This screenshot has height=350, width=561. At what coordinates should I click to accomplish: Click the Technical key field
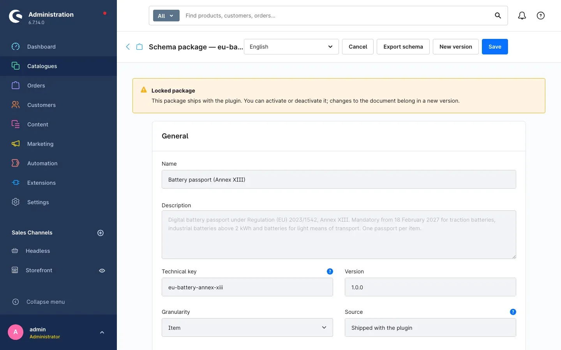point(247,287)
